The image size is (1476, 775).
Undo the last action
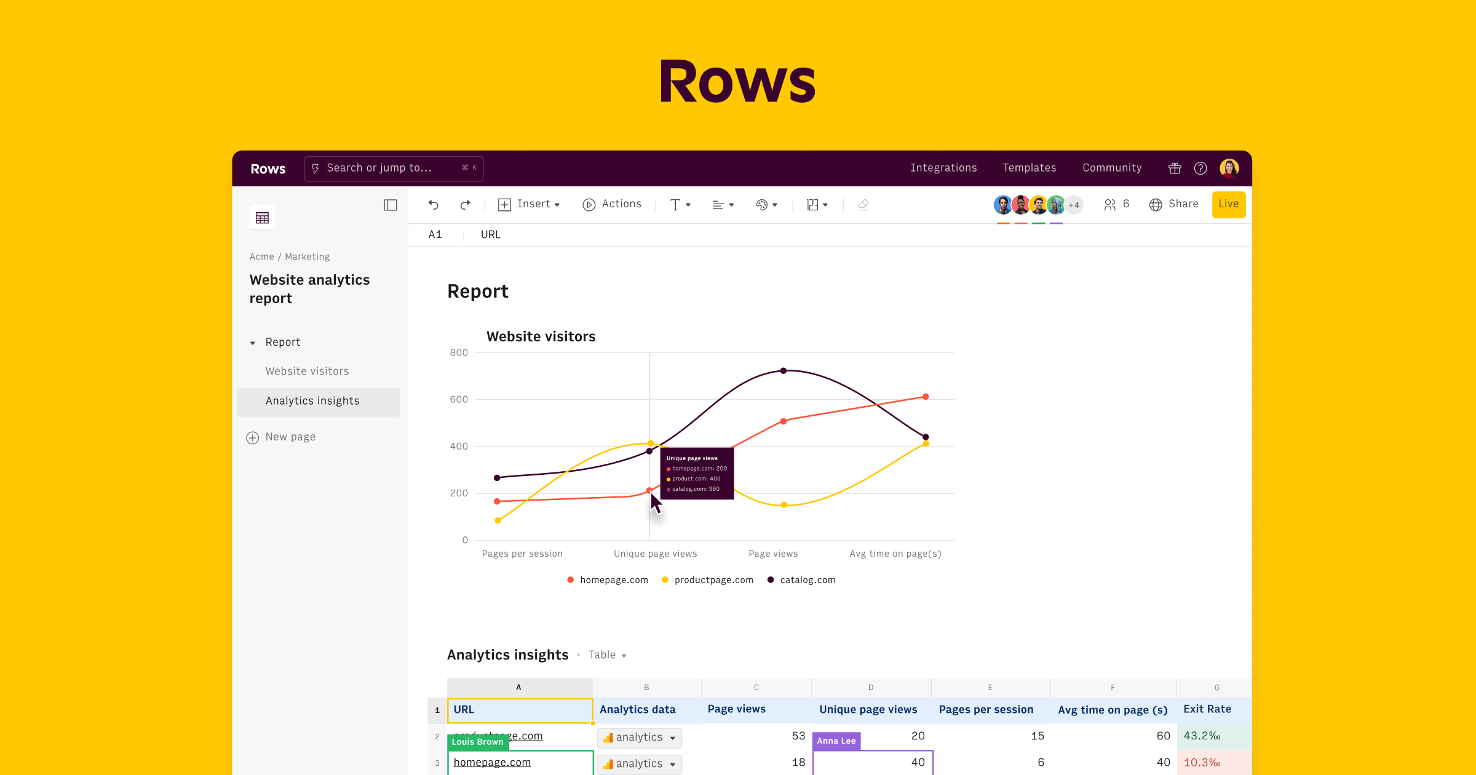coord(434,204)
